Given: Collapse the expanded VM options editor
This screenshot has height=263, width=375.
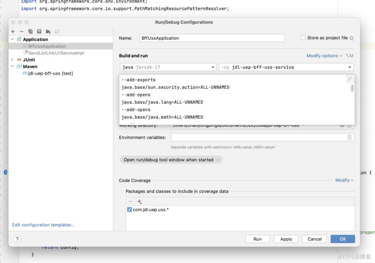Looking at the screenshot, I should [349, 79].
